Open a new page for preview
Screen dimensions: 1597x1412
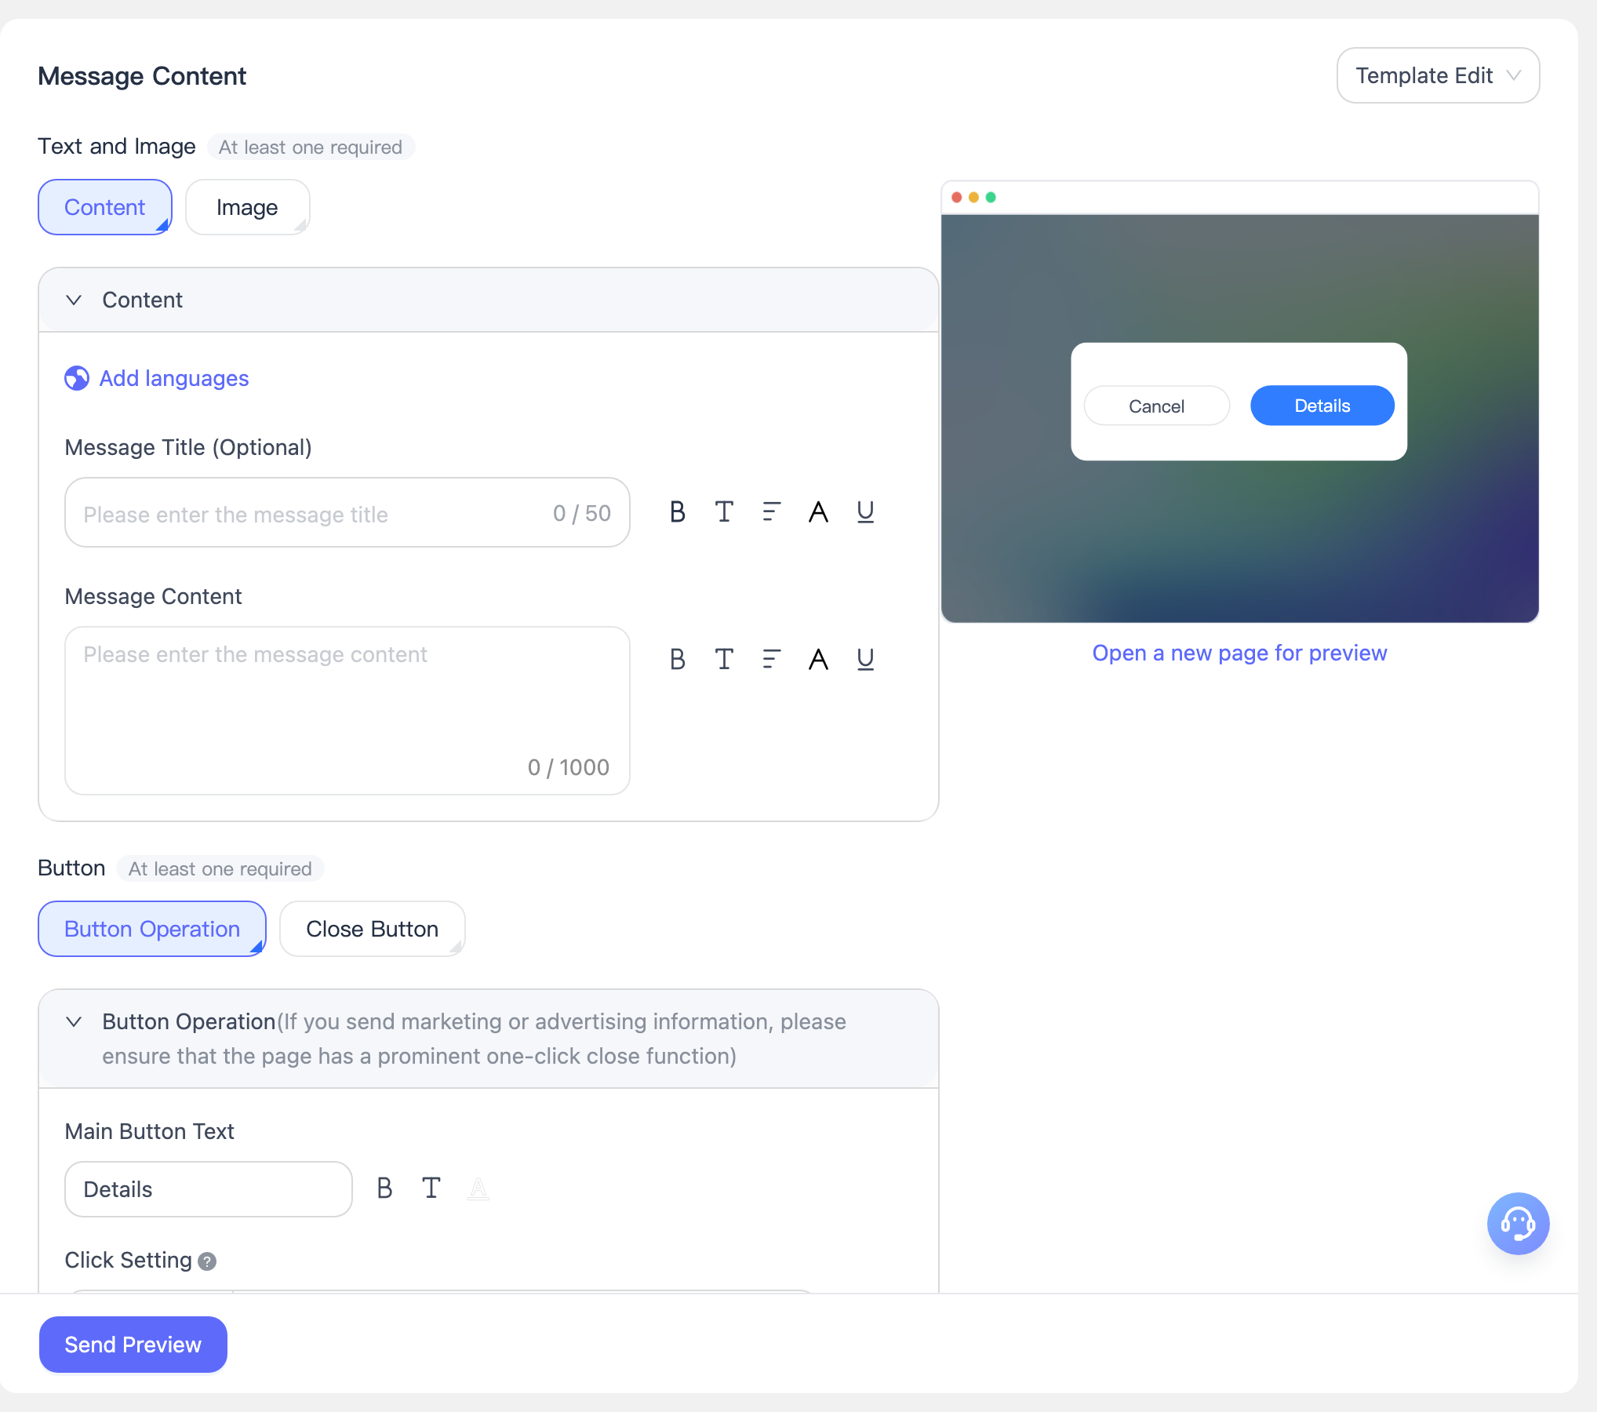click(1239, 653)
